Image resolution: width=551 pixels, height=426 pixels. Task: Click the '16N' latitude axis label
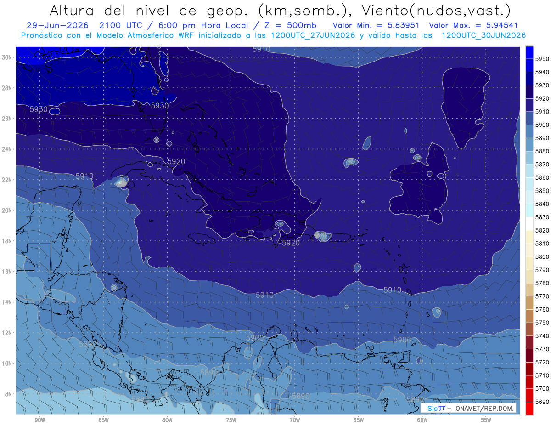point(8,272)
